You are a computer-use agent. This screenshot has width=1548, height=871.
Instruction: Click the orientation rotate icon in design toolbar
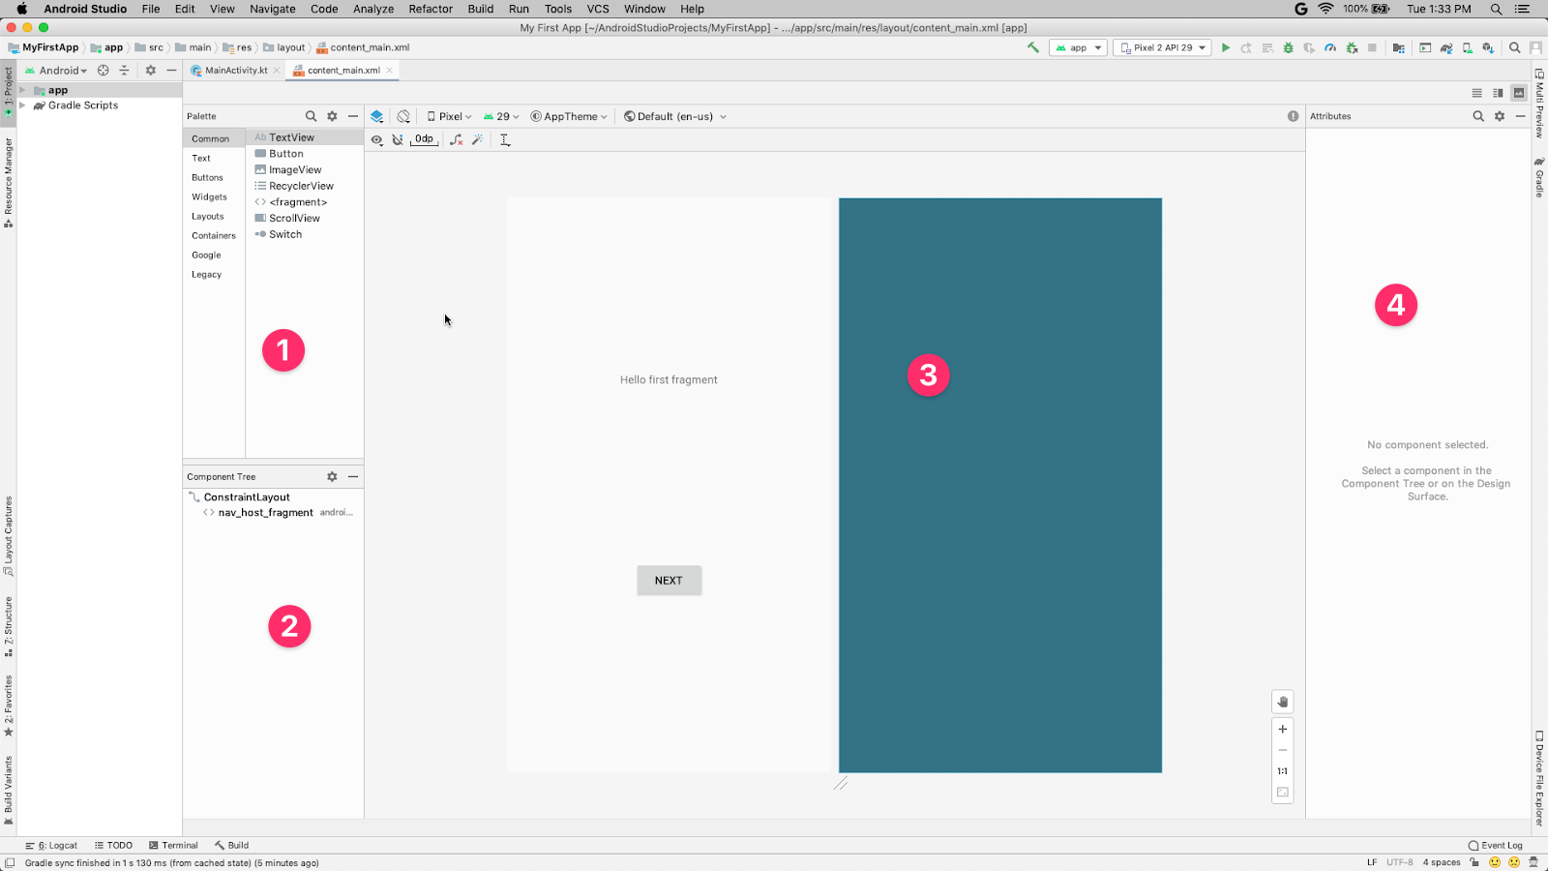pos(403,116)
